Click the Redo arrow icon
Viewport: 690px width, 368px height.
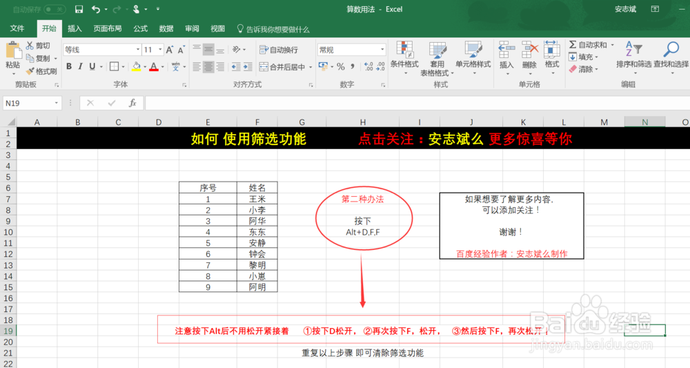tap(117, 9)
